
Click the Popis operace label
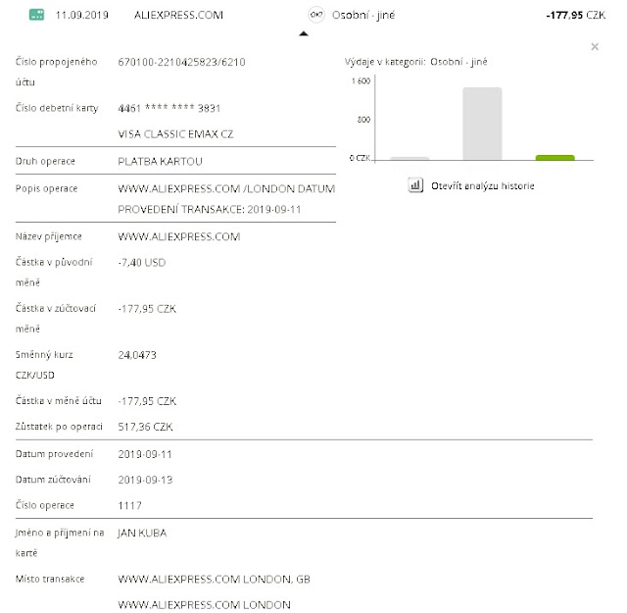46,188
